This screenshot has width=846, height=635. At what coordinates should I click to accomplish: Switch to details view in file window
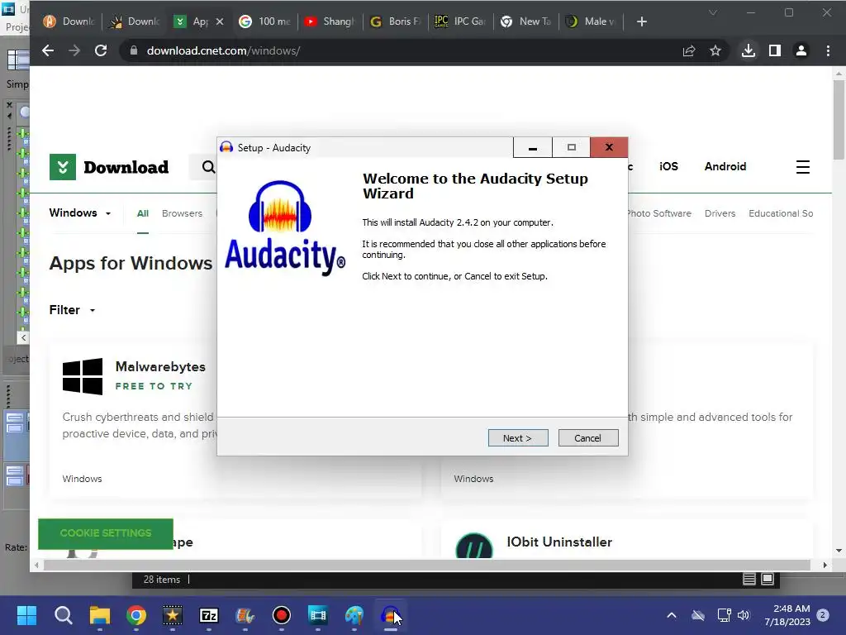(x=749, y=580)
